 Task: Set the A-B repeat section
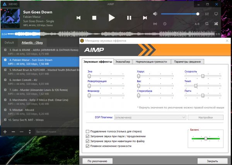point(197,24)
